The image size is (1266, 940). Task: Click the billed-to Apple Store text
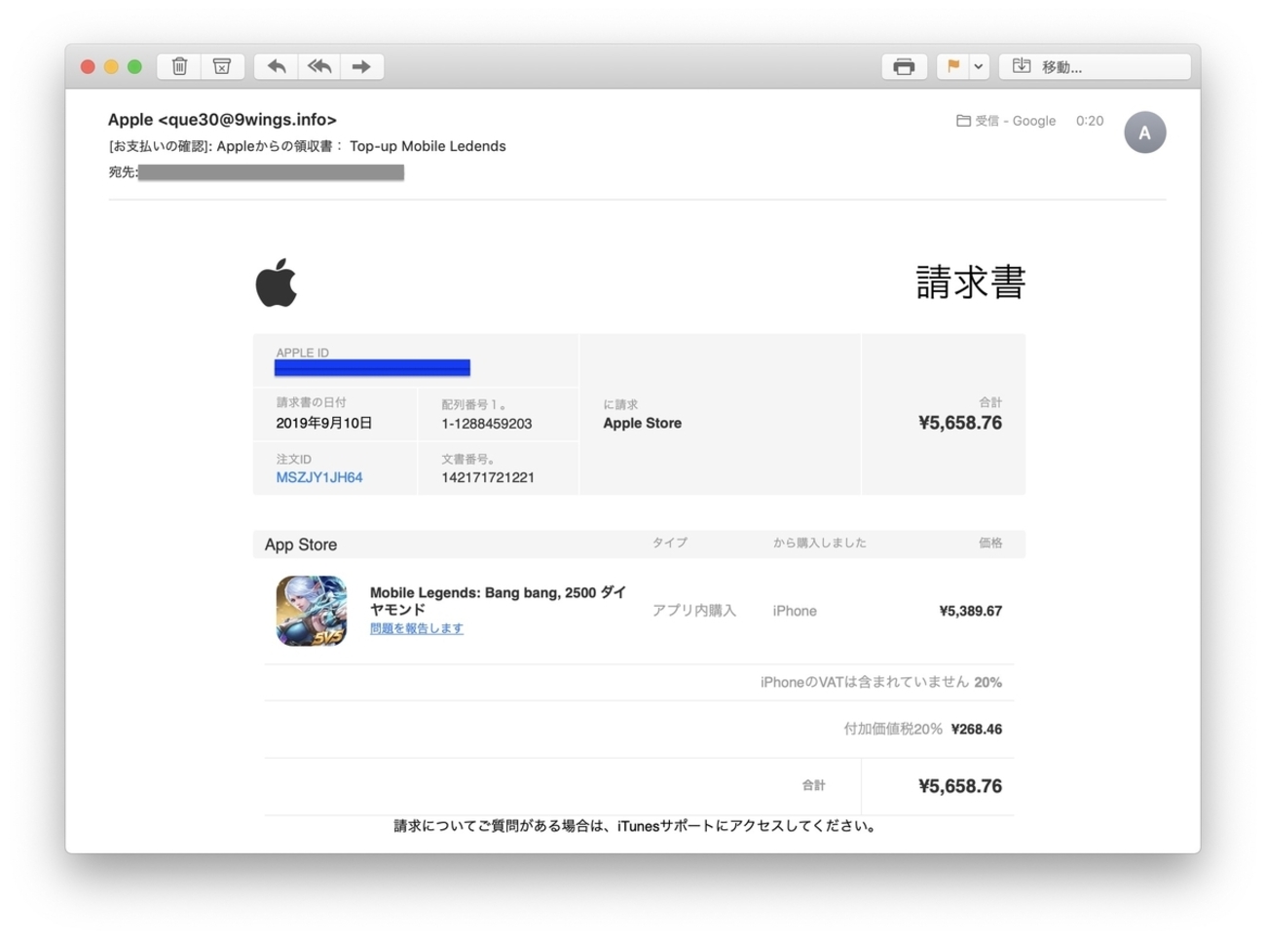[x=643, y=423]
